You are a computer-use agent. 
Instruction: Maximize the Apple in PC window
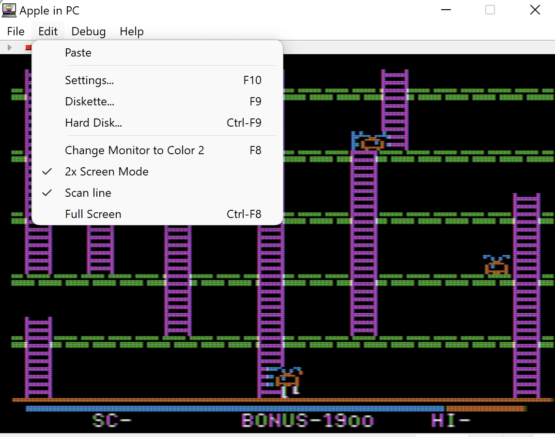(x=490, y=10)
